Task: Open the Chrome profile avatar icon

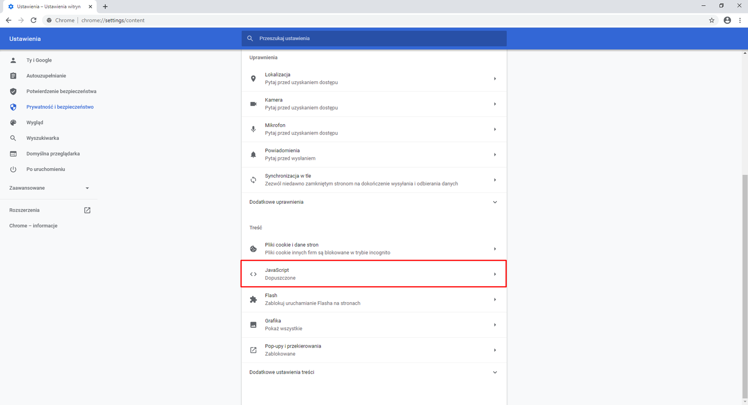Action: point(727,20)
